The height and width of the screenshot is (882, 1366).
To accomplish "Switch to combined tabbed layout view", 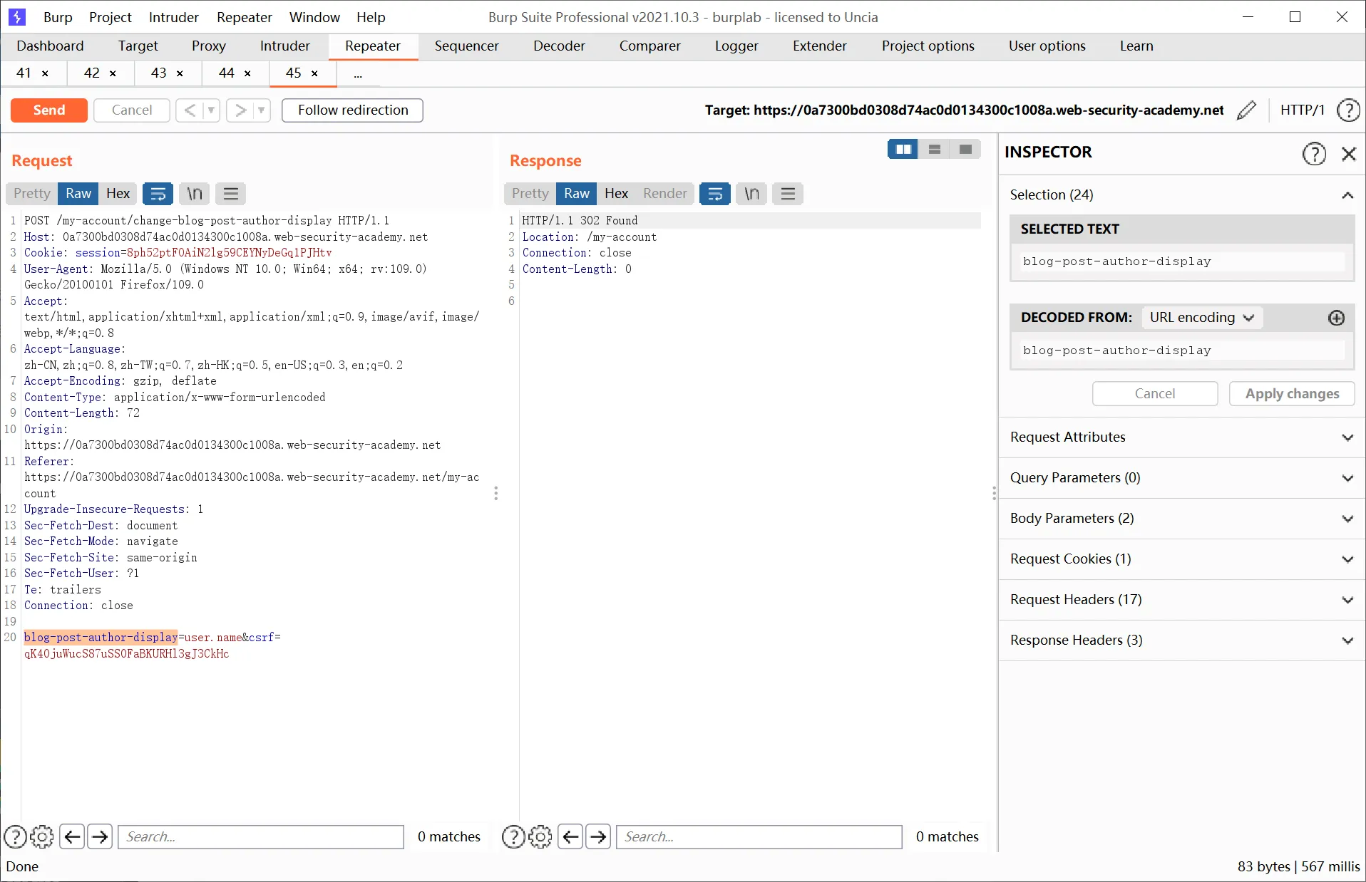I will (965, 150).
